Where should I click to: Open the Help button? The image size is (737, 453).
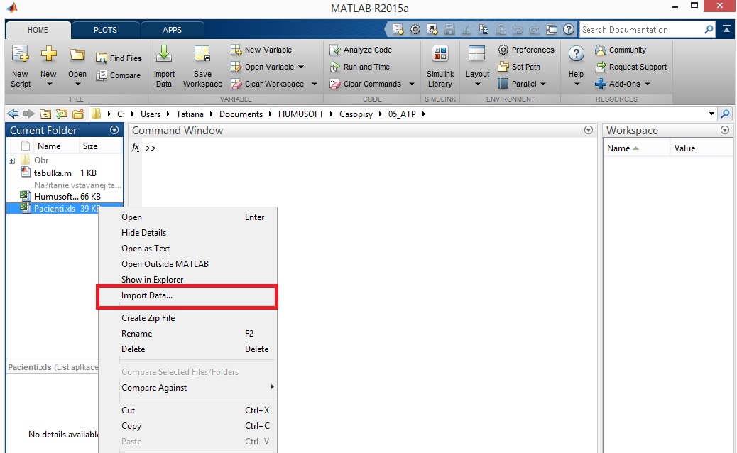pos(577,66)
